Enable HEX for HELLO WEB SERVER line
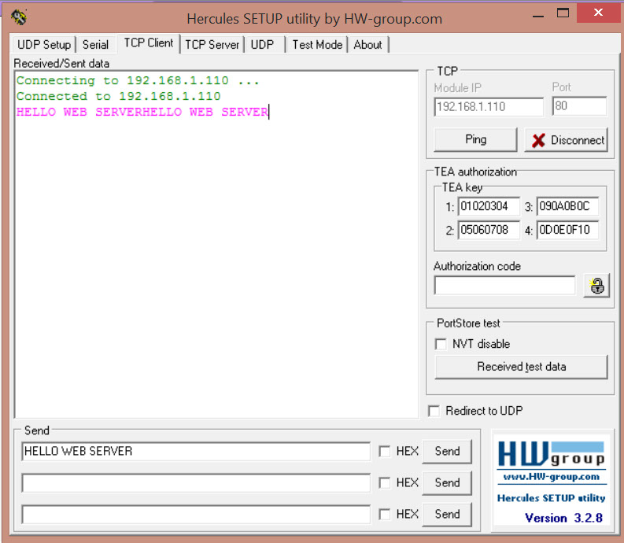 (x=385, y=451)
